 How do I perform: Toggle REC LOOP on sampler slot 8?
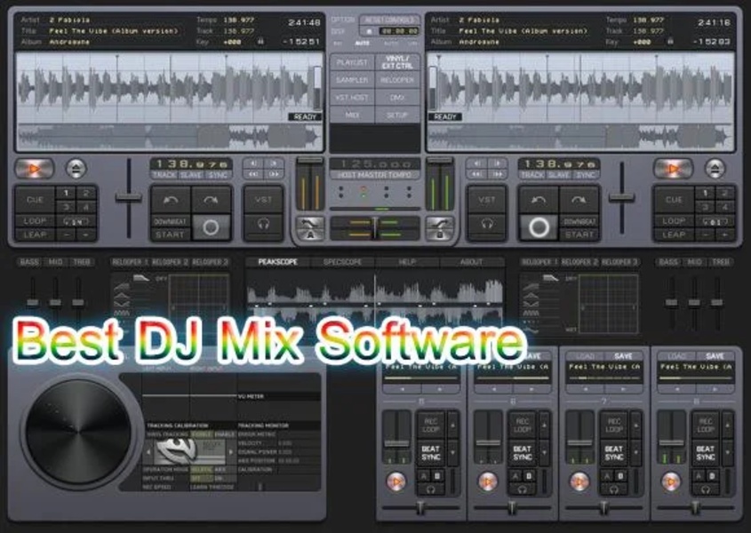click(706, 425)
